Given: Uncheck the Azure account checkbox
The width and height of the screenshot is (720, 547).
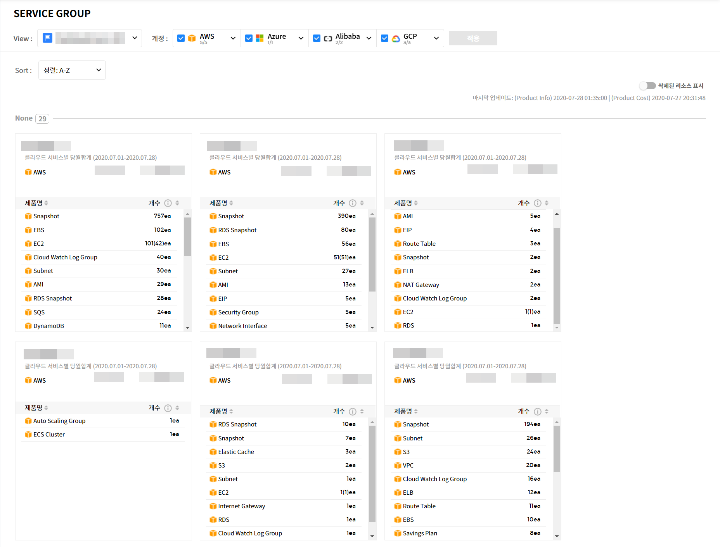Looking at the screenshot, I should tap(249, 38).
